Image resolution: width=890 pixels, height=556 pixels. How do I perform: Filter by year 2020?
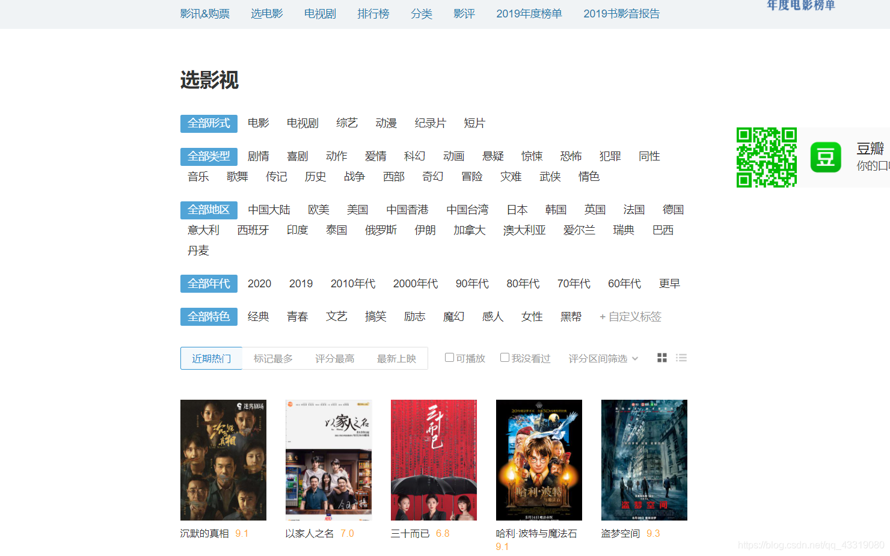tap(260, 284)
